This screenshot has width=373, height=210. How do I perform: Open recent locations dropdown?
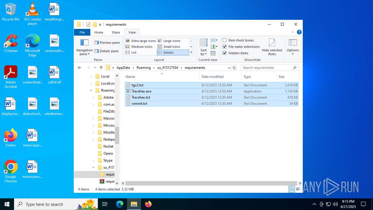(95, 68)
